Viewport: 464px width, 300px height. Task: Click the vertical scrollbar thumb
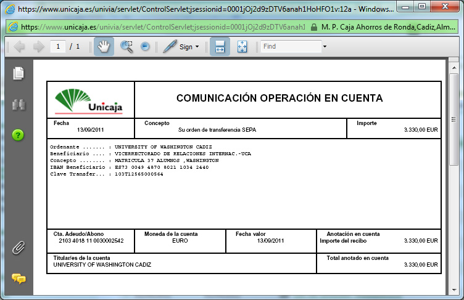(x=454, y=120)
